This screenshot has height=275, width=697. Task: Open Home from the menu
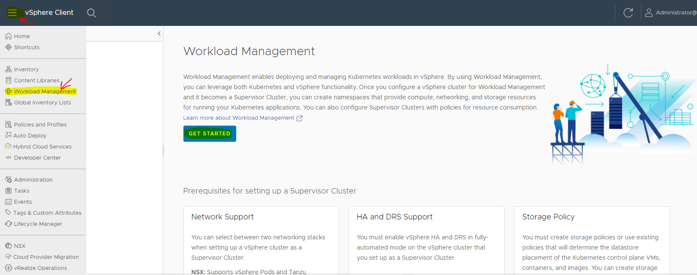pos(22,36)
